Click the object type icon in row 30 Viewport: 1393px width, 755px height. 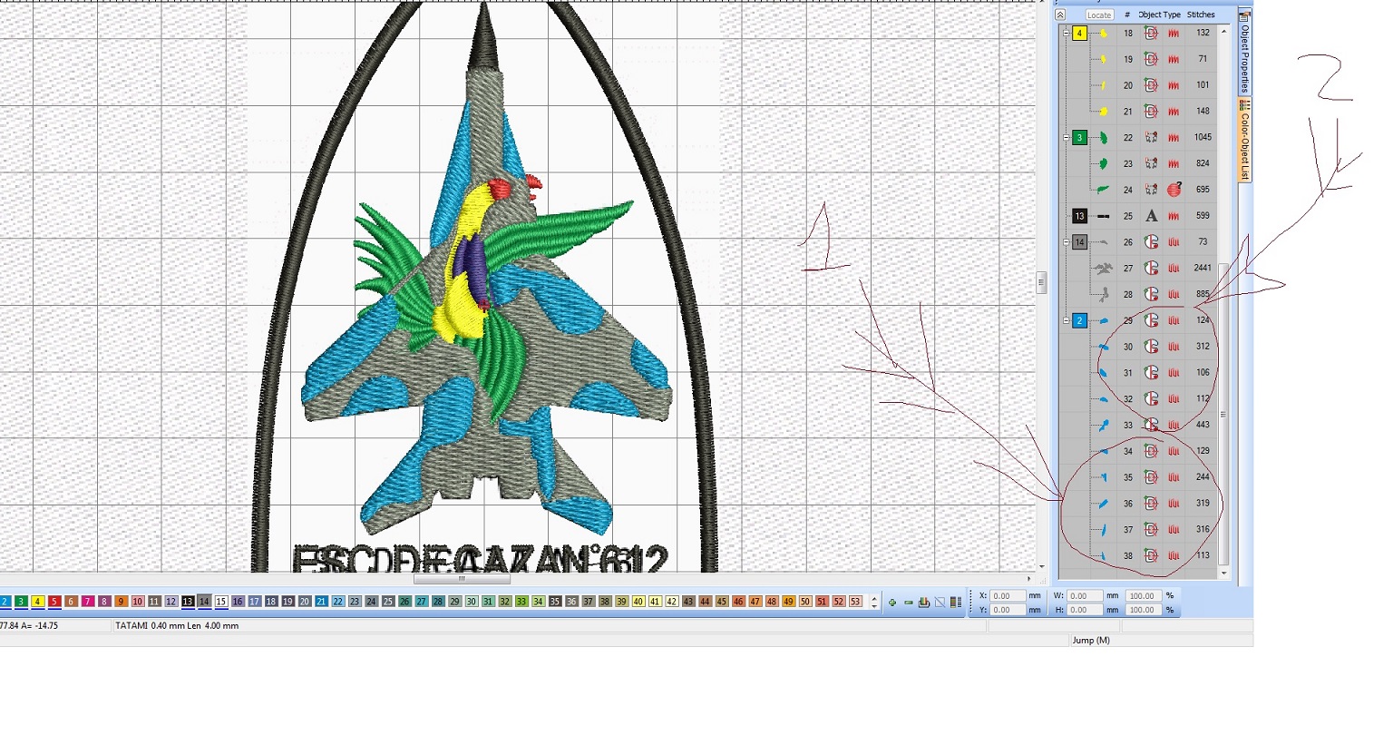[x=1151, y=347]
